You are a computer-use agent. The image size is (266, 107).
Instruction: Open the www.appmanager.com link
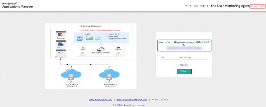pos(101,99)
